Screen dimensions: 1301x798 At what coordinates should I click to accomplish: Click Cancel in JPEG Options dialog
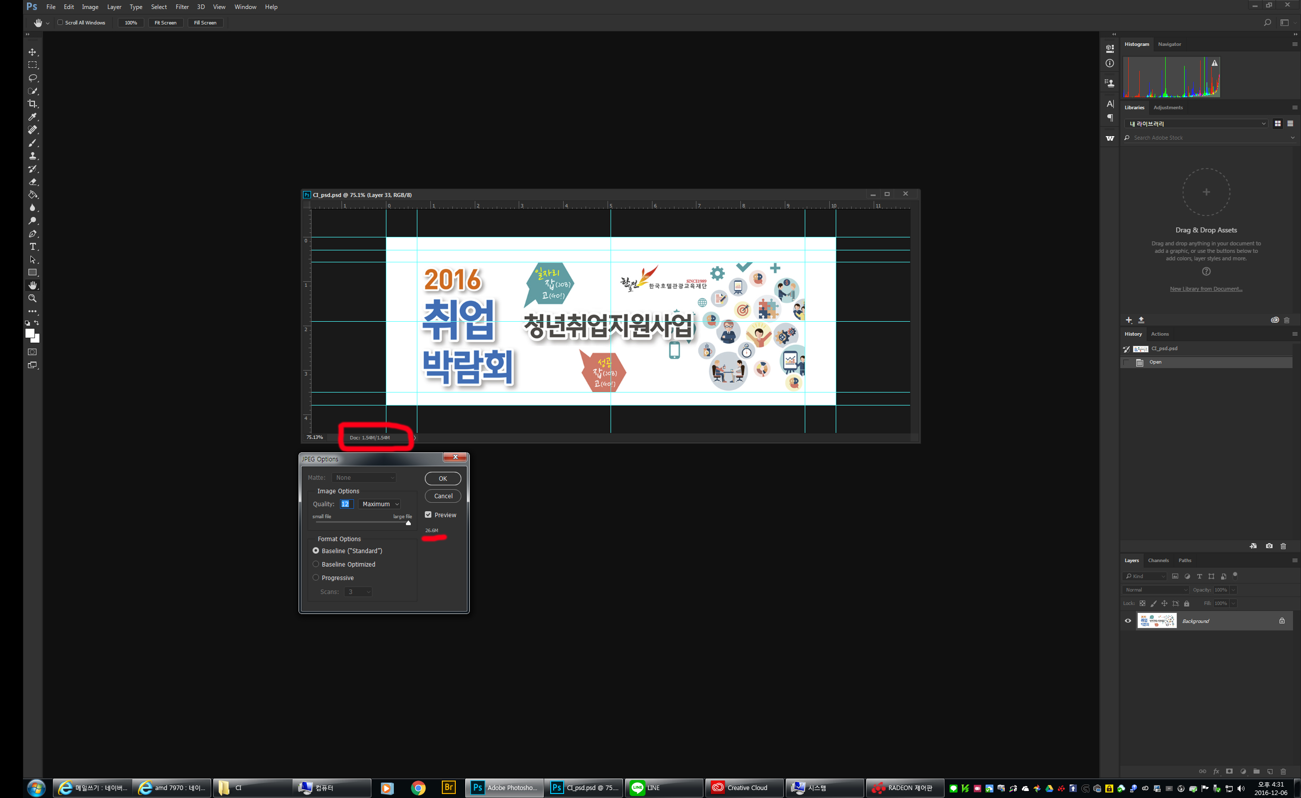(443, 496)
